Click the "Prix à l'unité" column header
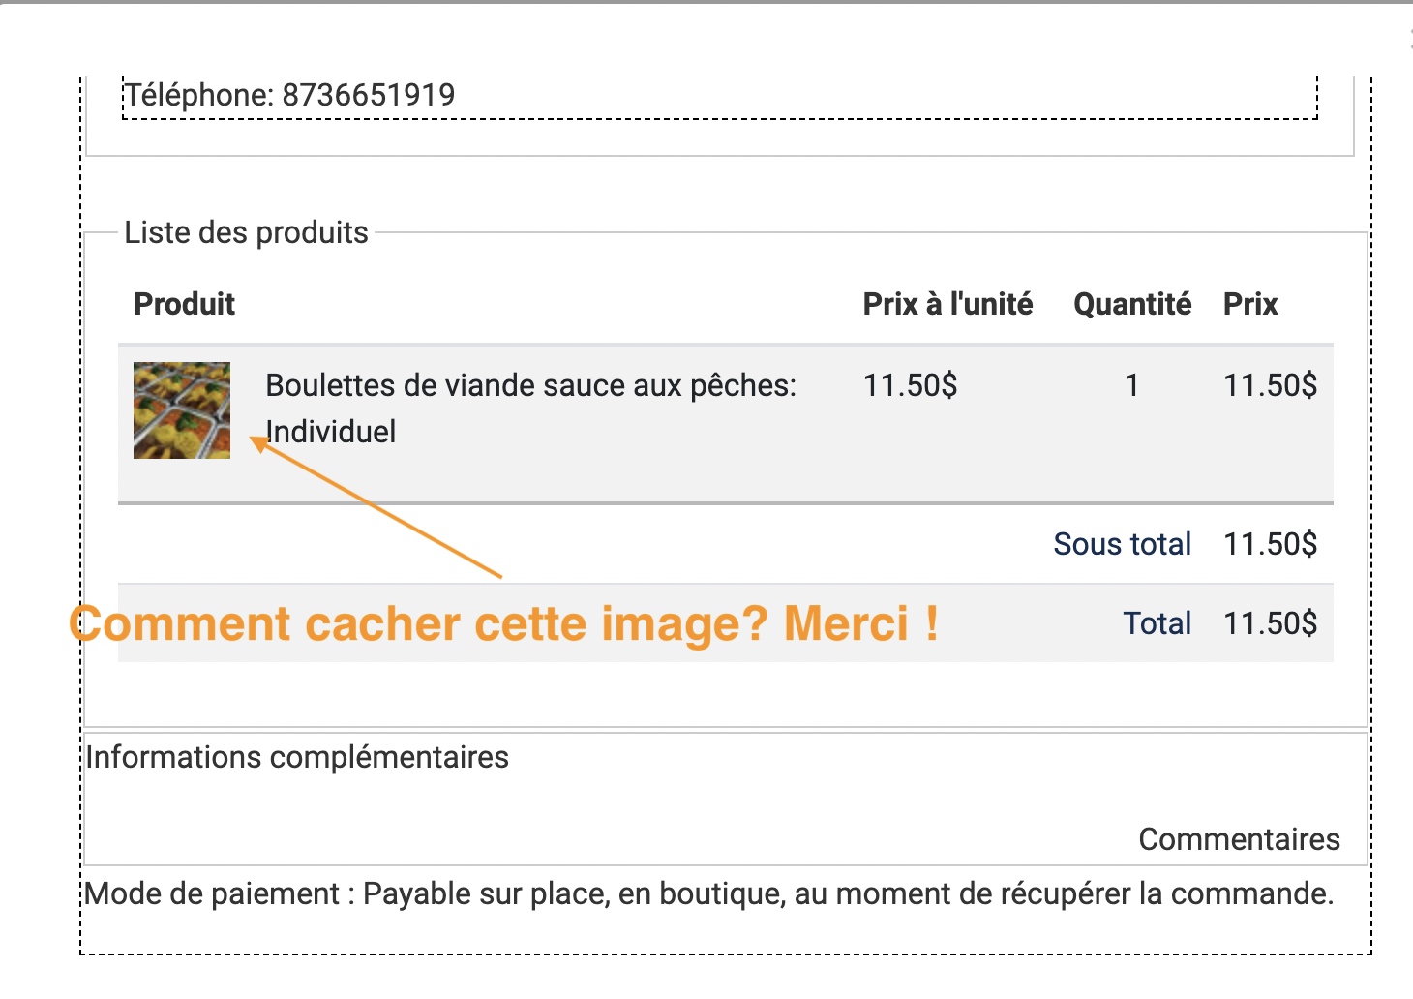 coord(947,304)
